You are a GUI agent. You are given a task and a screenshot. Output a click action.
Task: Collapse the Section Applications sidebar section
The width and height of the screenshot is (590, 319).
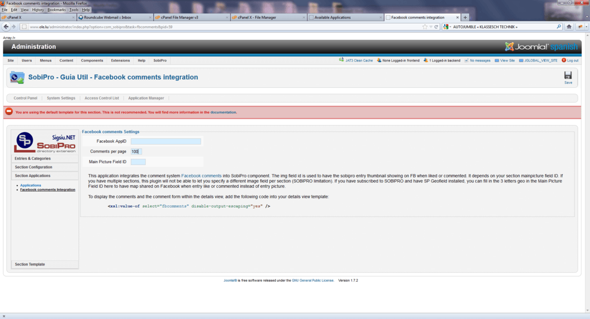click(45, 176)
